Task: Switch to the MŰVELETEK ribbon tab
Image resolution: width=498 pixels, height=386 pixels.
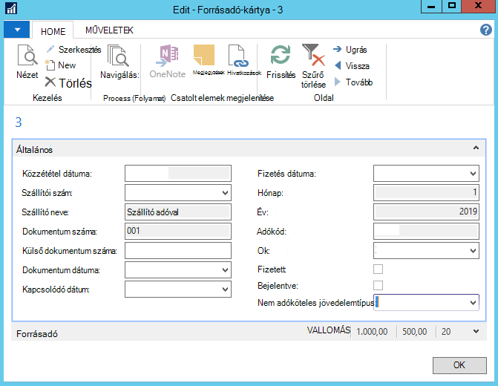Action: click(109, 30)
